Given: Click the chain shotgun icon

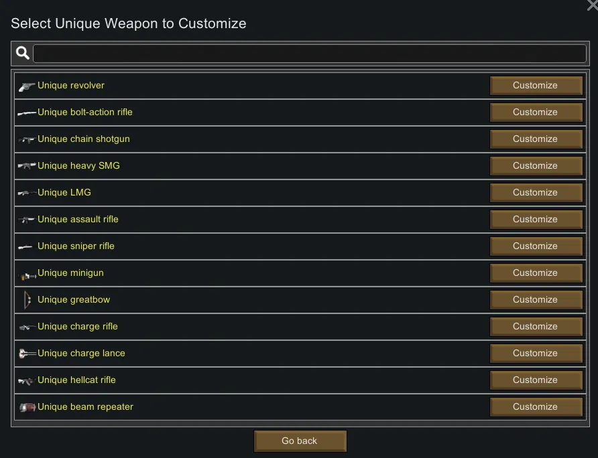Looking at the screenshot, I should click(x=27, y=139).
